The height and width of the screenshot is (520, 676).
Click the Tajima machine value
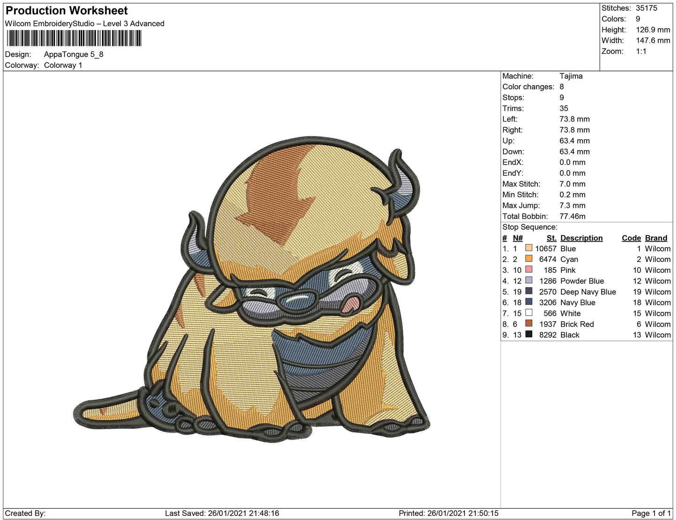coord(571,76)
